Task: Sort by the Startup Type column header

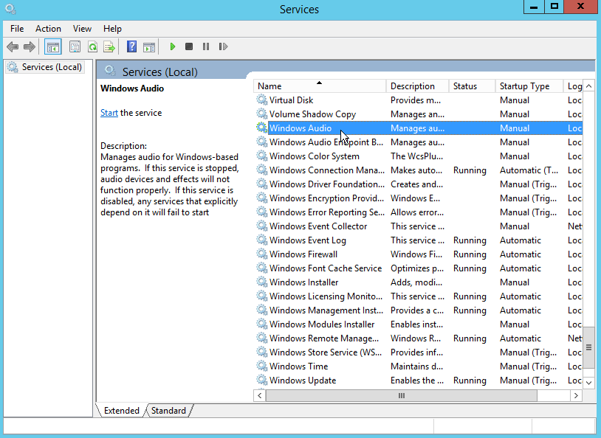Action: pos(529,86)
